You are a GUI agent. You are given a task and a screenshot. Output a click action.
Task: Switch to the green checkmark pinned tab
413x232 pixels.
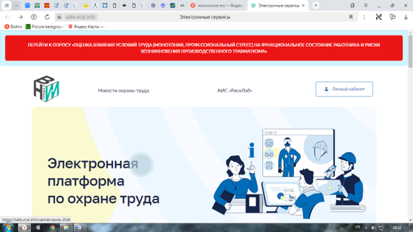pyautogui.click(x=172, y=5)
